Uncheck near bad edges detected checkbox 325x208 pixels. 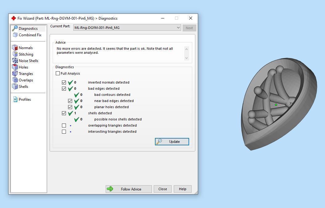pyautogui.click(x=70, y=101)
